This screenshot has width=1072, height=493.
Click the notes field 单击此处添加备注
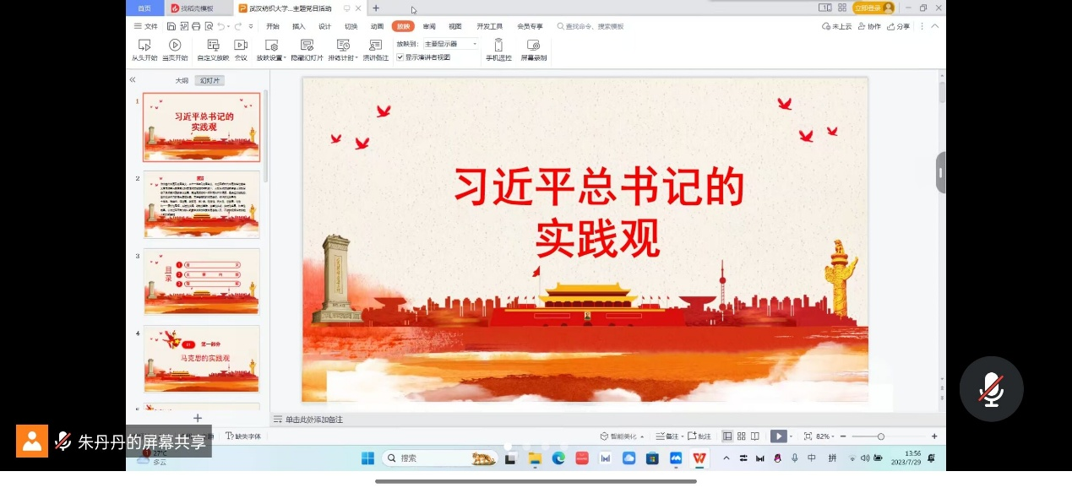click(314, 420)
